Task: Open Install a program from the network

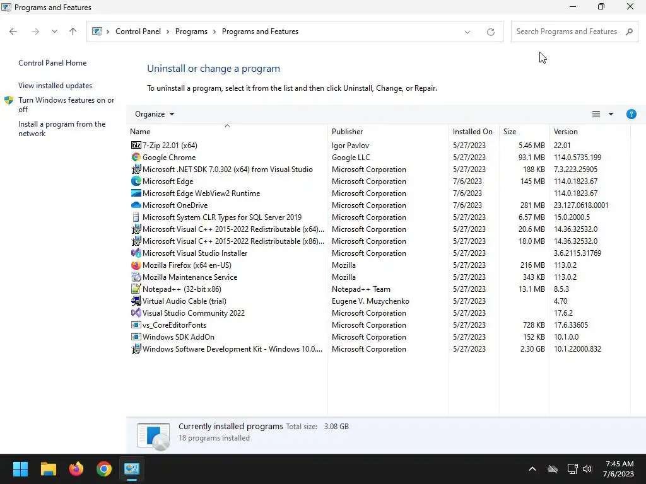Action: click(62, 129)
